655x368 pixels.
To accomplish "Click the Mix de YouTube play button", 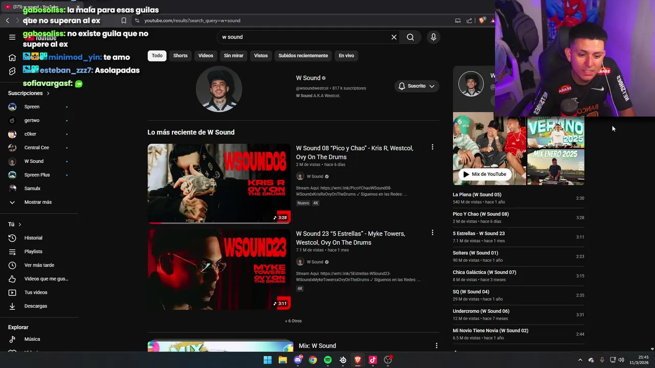I will [x=485, y=174].
